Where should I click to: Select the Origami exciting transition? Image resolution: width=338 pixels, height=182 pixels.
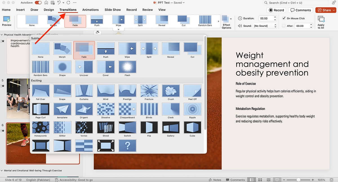click(84, 109)
